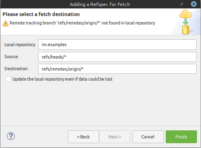Go back with the Back button
The height and width of the screenshot is (148, 201).
(83, 137)
